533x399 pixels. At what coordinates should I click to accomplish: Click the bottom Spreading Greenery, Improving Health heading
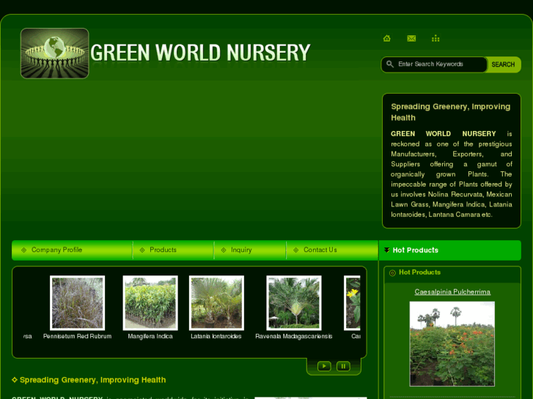point(93,380)
